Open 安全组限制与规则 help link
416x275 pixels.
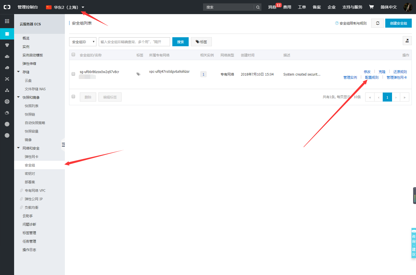pyautogui.click(x=353, y=23)
